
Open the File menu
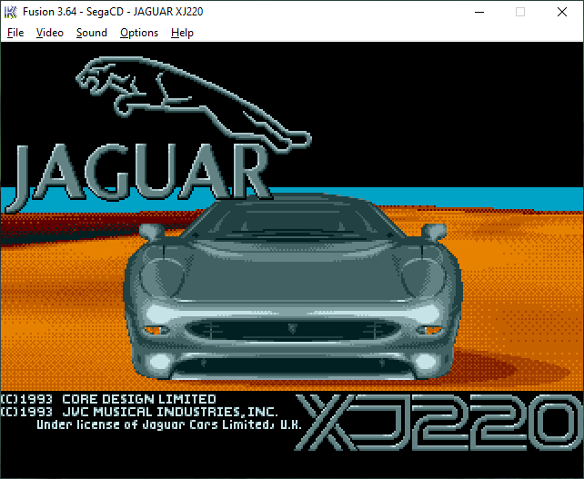coord(15,33)
